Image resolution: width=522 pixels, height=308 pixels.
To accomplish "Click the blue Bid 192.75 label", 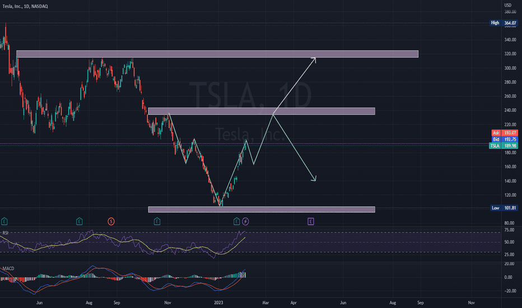I will point(505,139).
